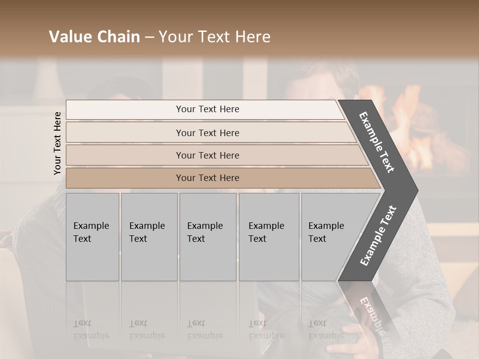Select the "Your Text Here" subtitle in the title
Image resolution: width=479 pixels, height=359 pixels.
pos(215,37)
